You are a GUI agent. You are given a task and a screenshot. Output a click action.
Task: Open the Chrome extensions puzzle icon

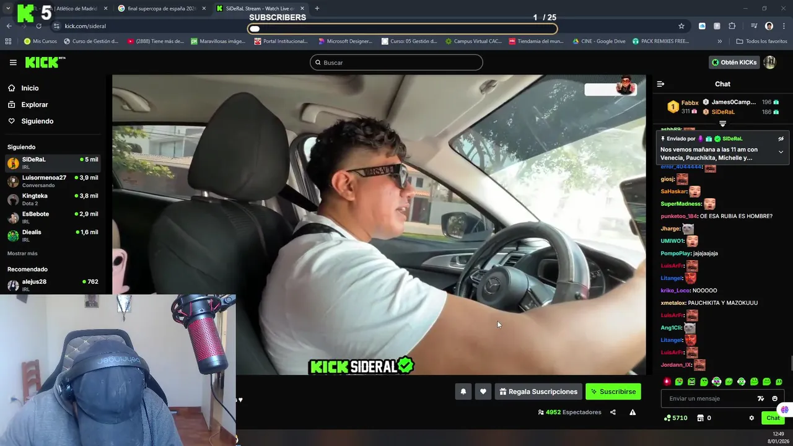click(732, 26)
